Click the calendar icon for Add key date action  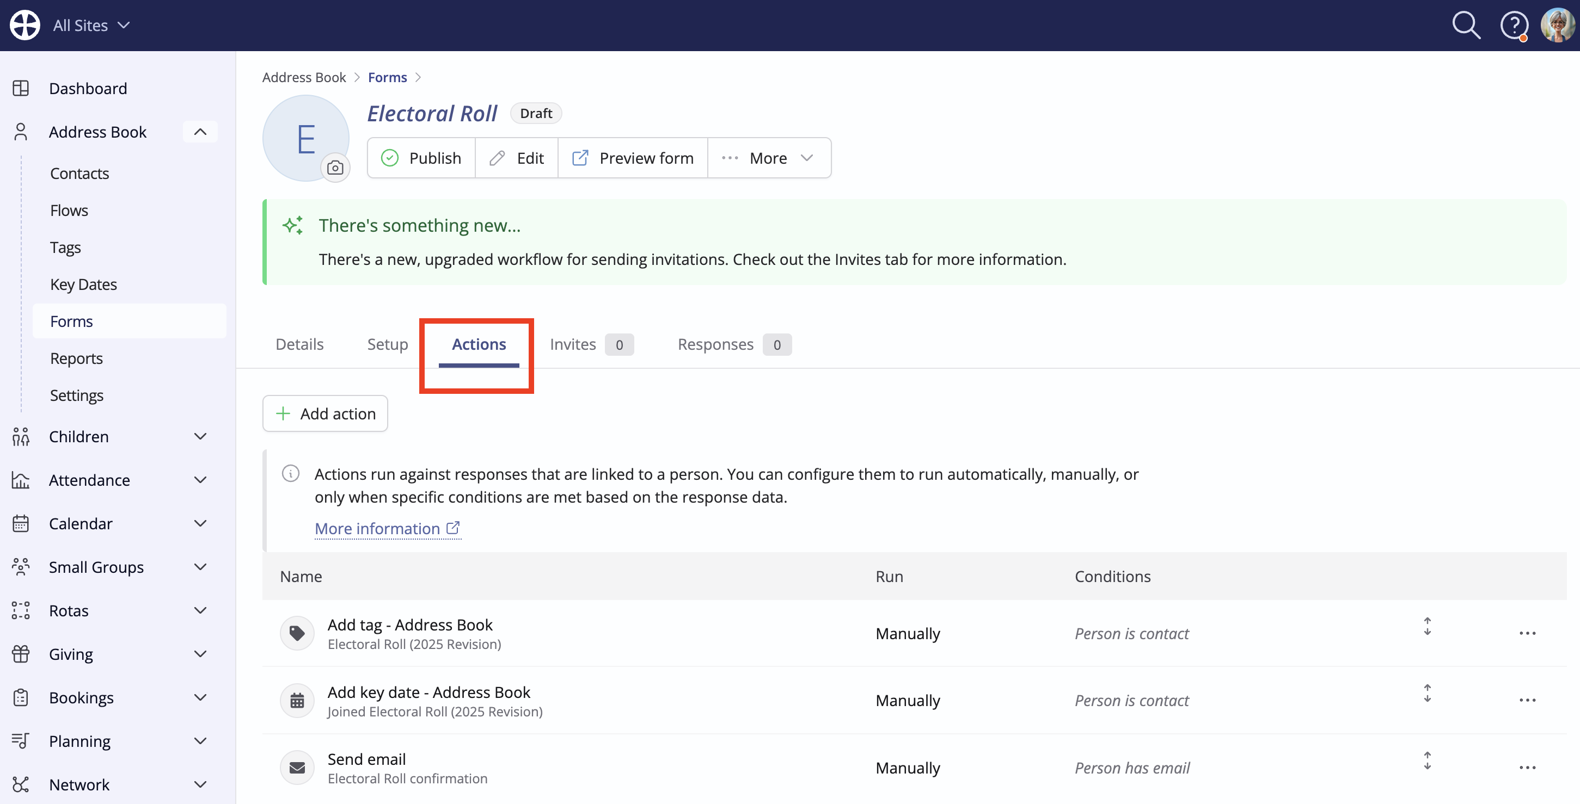coord(297,701)
